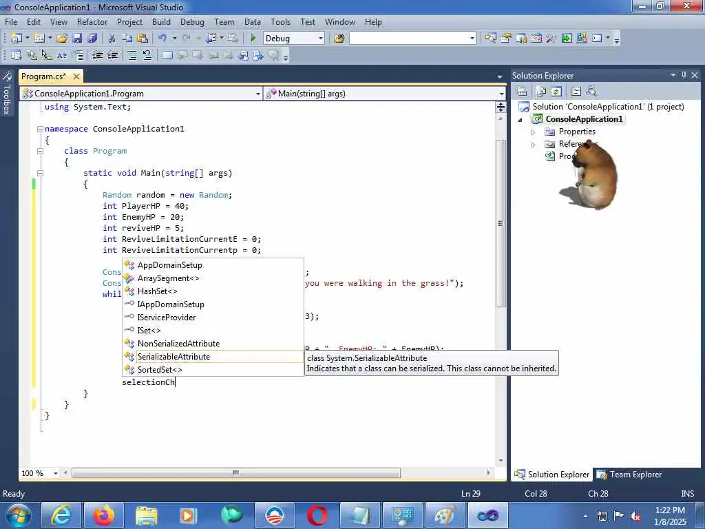The height and width of the screenshot is (529, 705).
Task: Open the Solution Configurations Debug dropdown
Action: (321, 39)
